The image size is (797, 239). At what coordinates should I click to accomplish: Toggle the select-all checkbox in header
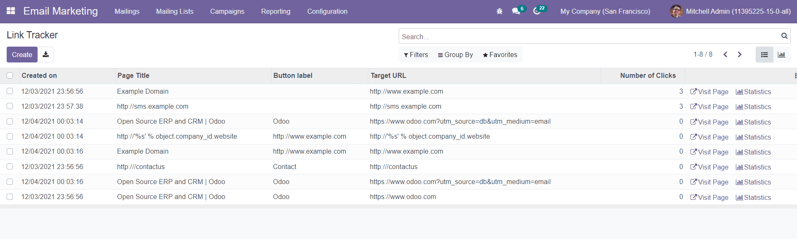point(10,76)
